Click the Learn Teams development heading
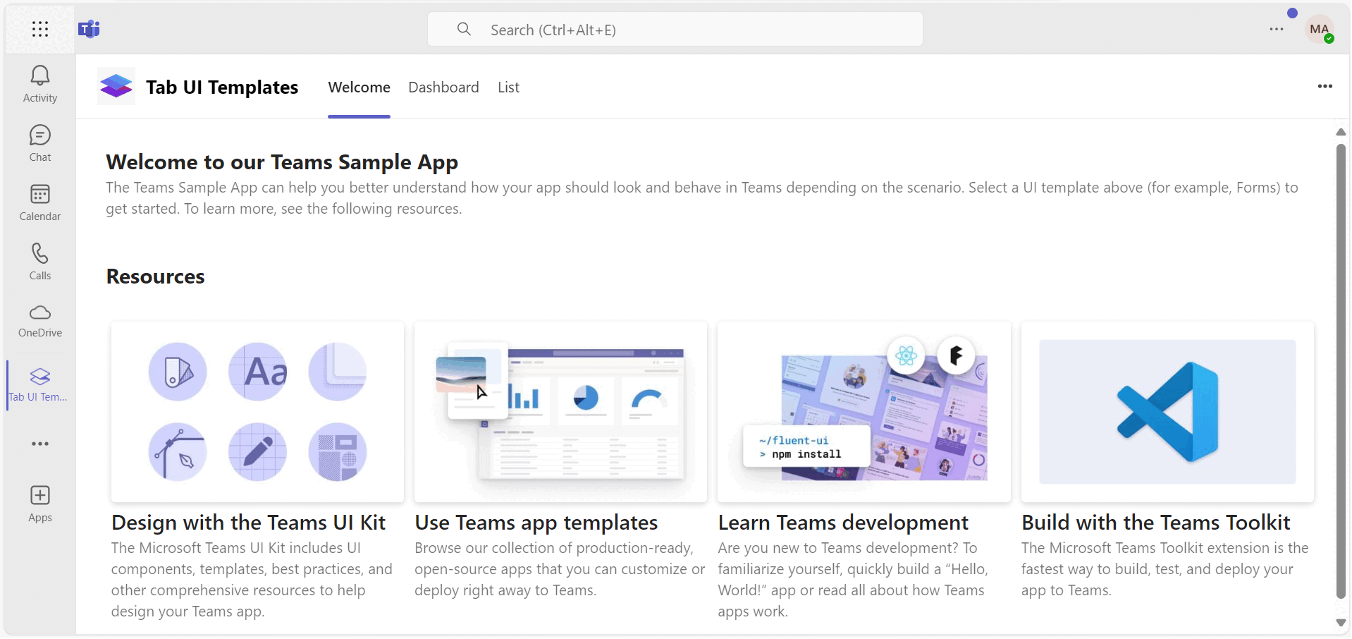This screenshot has width=1352, height=639. (842, 522)
